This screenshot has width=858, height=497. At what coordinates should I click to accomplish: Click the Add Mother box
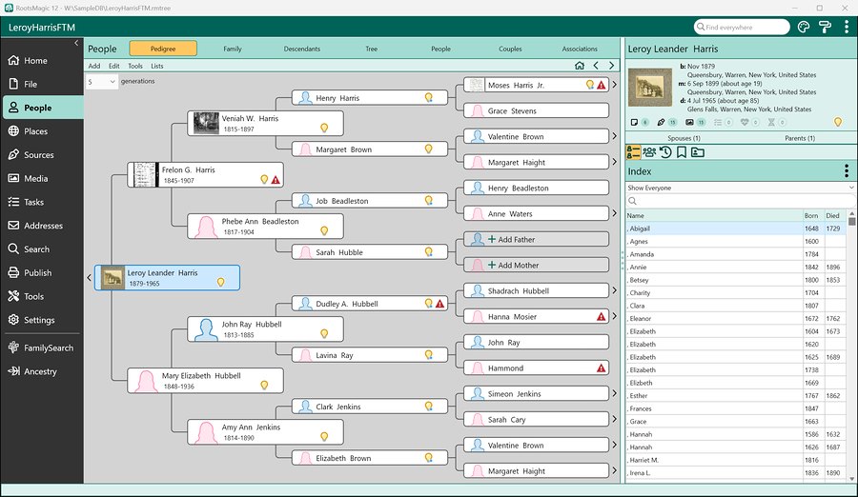coord(536,265)
